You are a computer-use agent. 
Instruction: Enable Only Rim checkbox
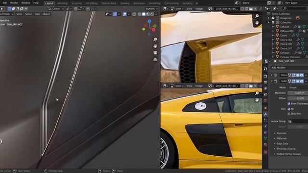(x=289, y=114)
